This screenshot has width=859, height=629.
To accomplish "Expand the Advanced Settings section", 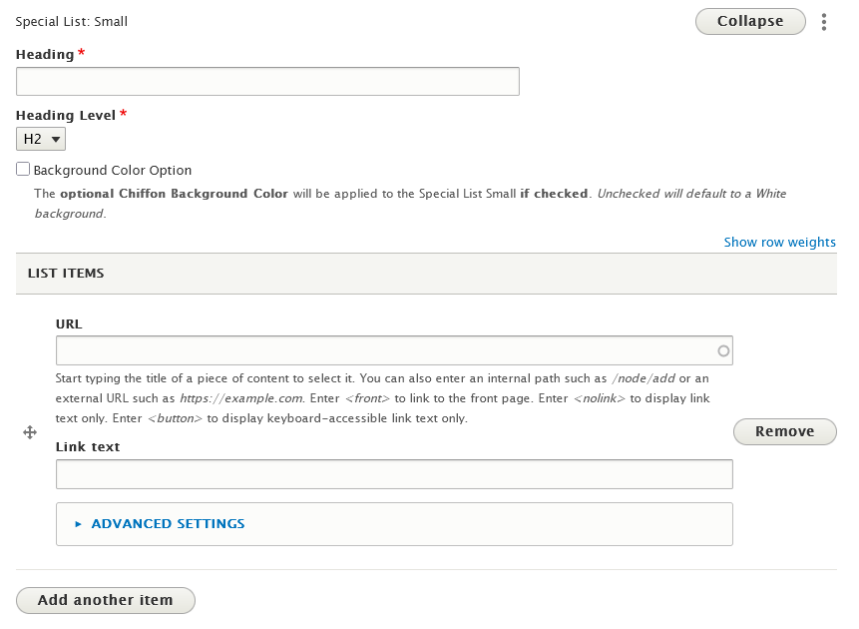I will coord(168,524).
